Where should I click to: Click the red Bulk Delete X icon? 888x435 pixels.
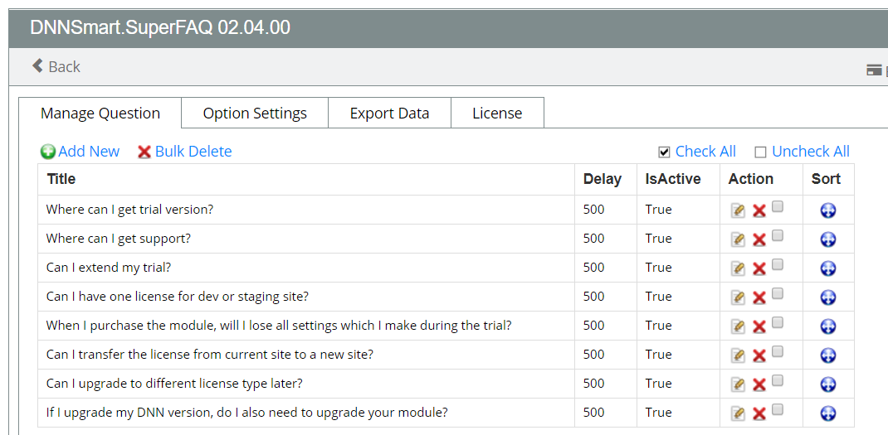click(144, 152)
